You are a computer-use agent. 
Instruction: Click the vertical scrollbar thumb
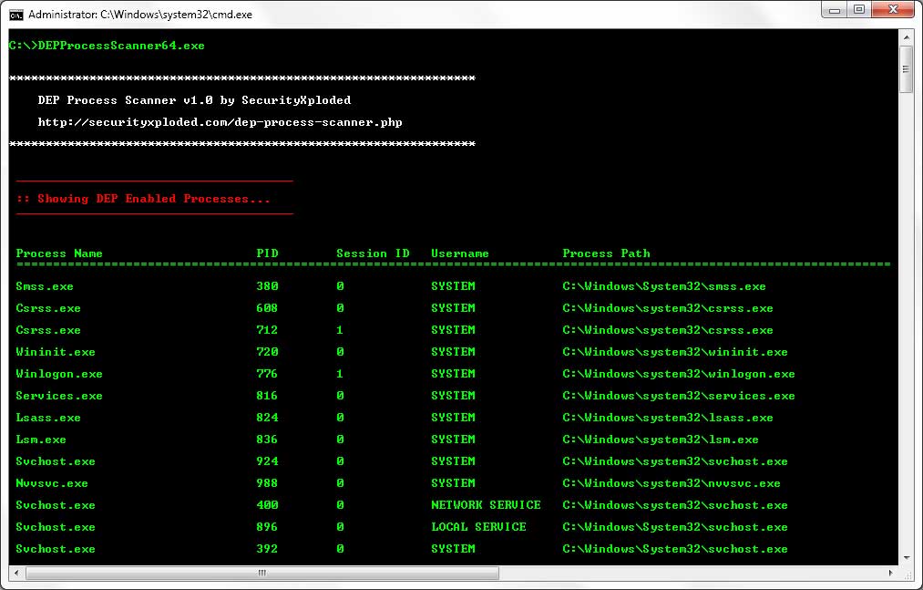coord(906,69)
